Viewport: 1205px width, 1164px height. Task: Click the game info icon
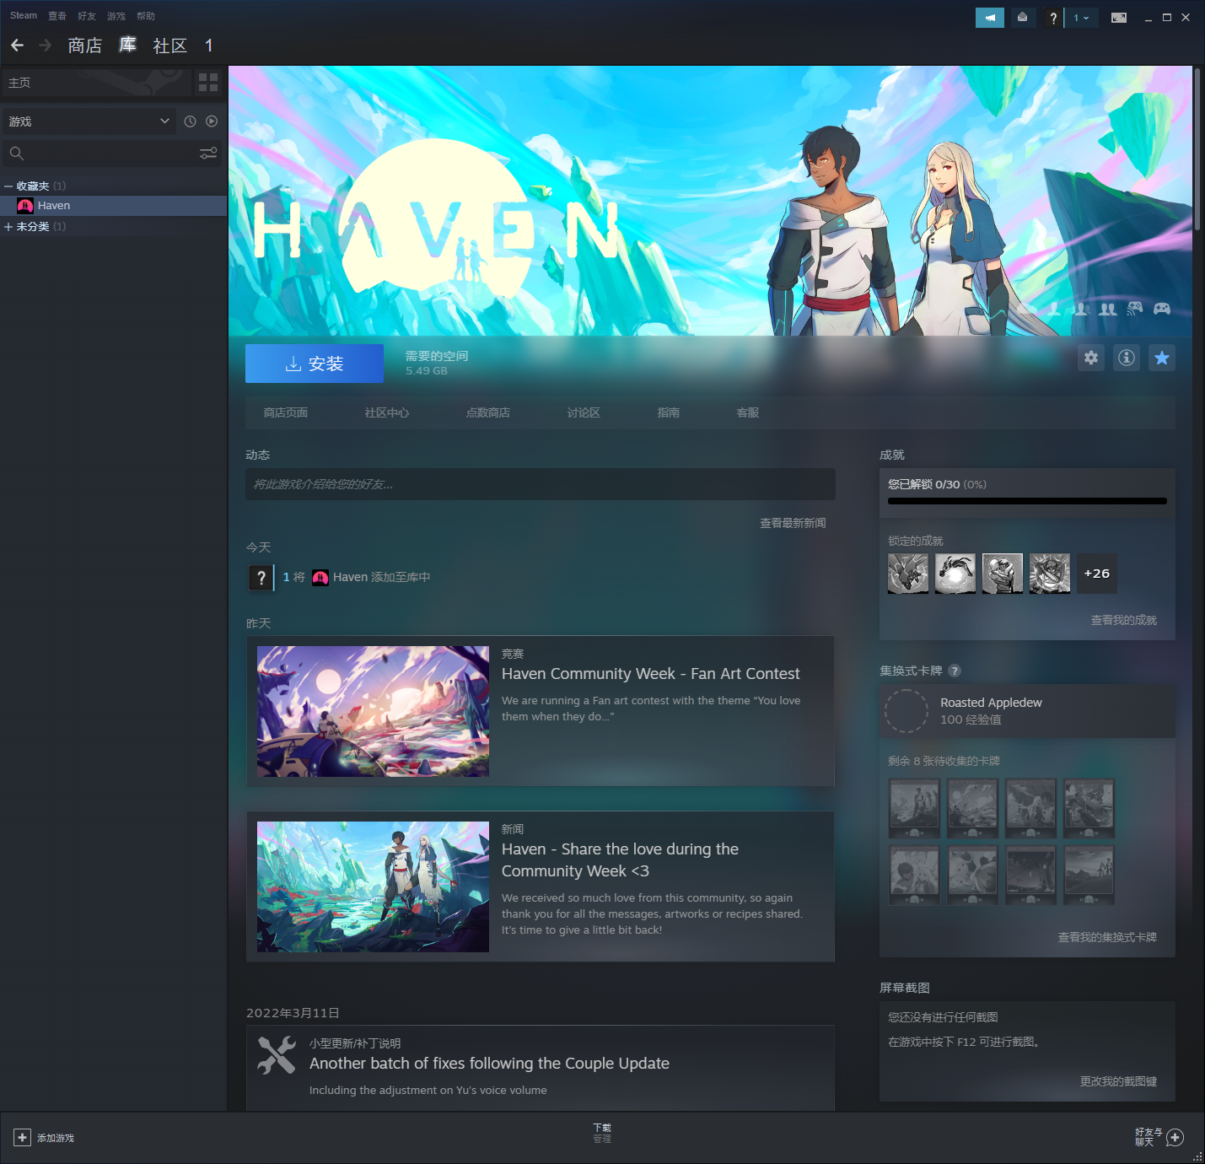pos(1127,358)
